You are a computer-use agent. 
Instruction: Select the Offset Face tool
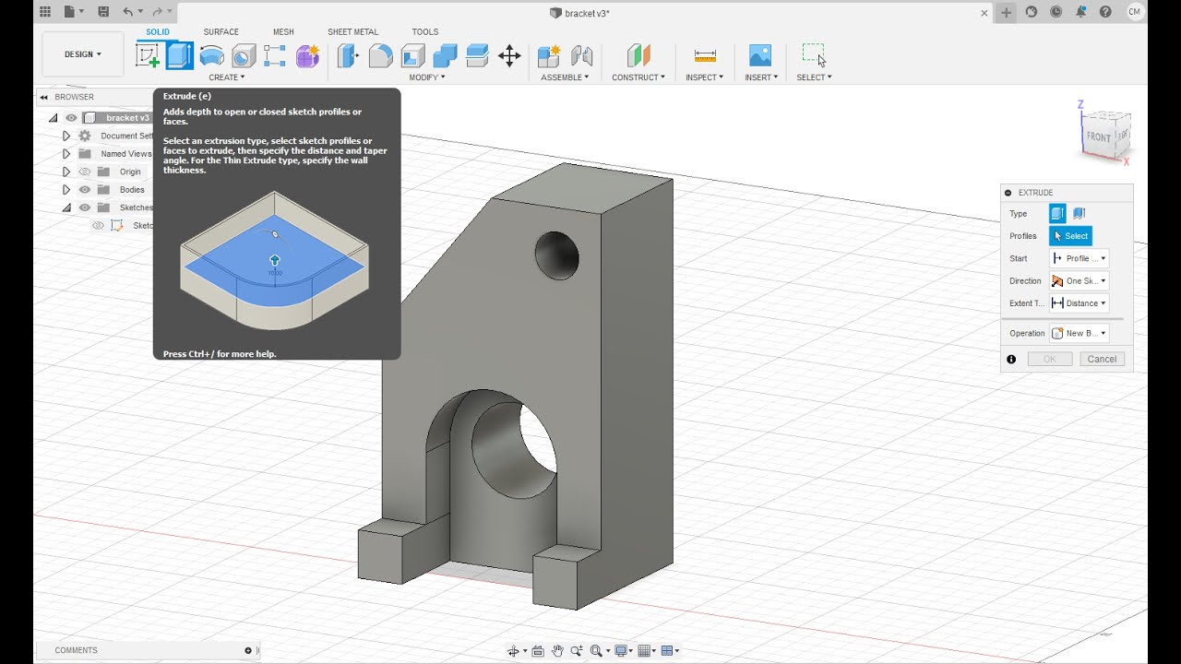click(x=477, y=55)
